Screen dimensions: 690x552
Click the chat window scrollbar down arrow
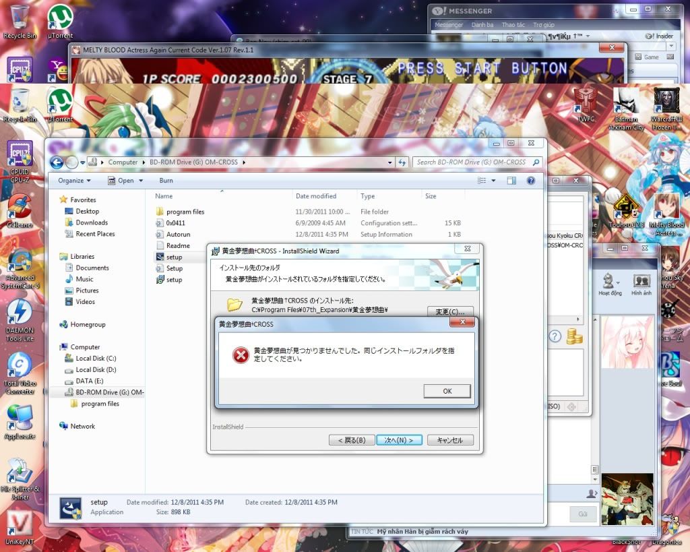tap(595, 479)
